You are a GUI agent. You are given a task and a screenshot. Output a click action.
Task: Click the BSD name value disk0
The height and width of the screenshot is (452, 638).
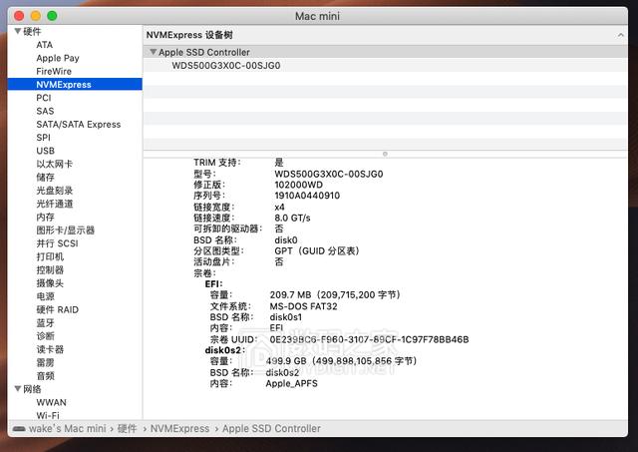286,240
